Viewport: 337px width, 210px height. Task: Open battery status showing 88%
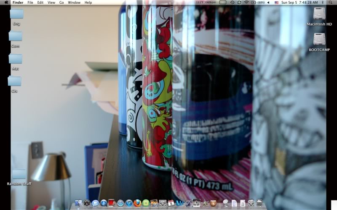pos(258,3)
